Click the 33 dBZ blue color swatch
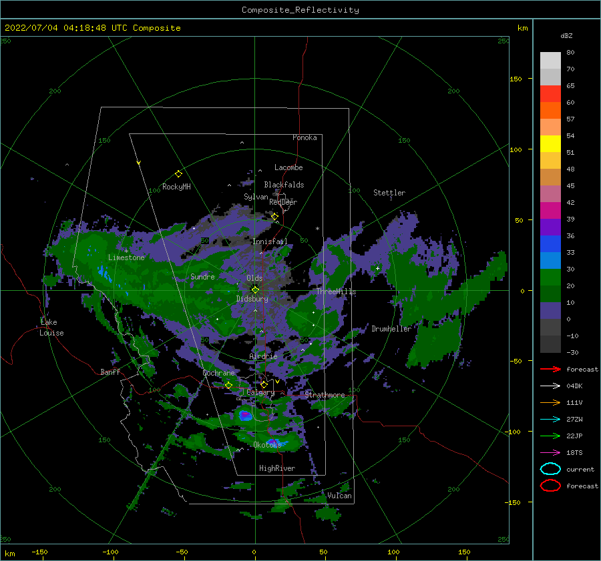The height and width of the screenshot is (561, 601). pyautogui.click(x=550, y=243)
